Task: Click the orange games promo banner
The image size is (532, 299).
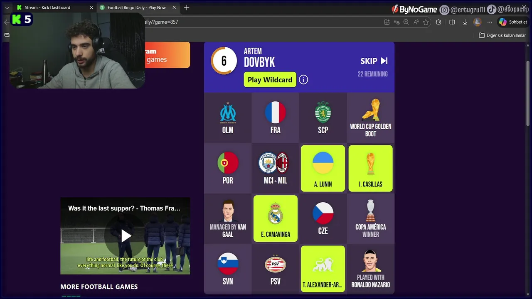Action: click(167, 55)
